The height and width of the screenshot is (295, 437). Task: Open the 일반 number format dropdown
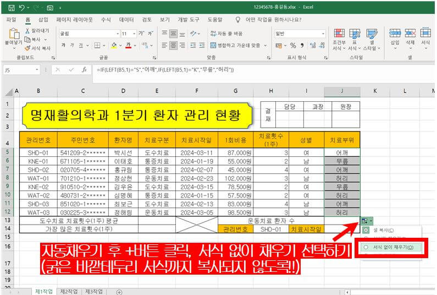(323, 34)
